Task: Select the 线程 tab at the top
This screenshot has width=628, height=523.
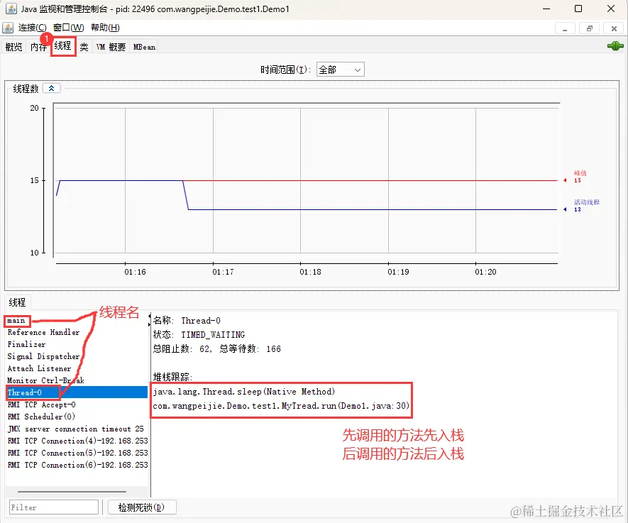Action: (x=63, y=46)
